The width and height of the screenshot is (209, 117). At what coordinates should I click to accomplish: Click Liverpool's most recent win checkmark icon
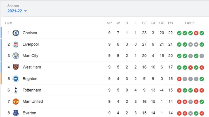pos(202,44)
